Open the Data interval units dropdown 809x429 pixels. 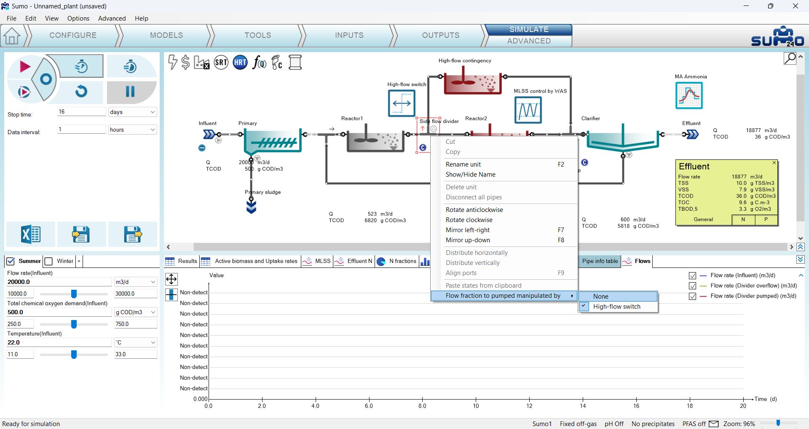click(132, 130)
